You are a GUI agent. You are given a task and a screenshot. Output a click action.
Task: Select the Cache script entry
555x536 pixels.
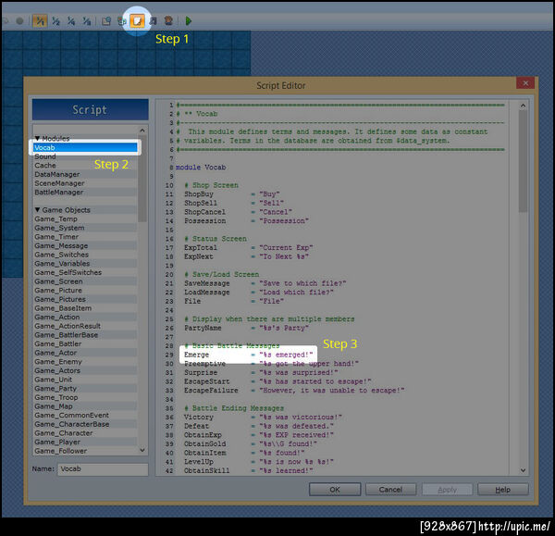[x=85, y=166]
